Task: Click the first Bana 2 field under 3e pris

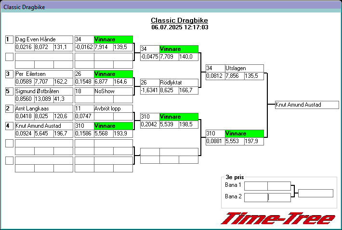Action: (x=256, y=197)
